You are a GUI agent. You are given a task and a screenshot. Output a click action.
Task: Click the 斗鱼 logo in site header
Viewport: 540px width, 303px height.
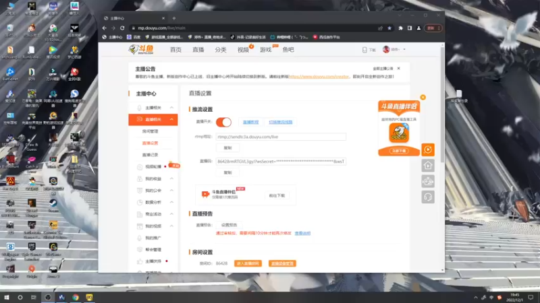tap(141, 49)
